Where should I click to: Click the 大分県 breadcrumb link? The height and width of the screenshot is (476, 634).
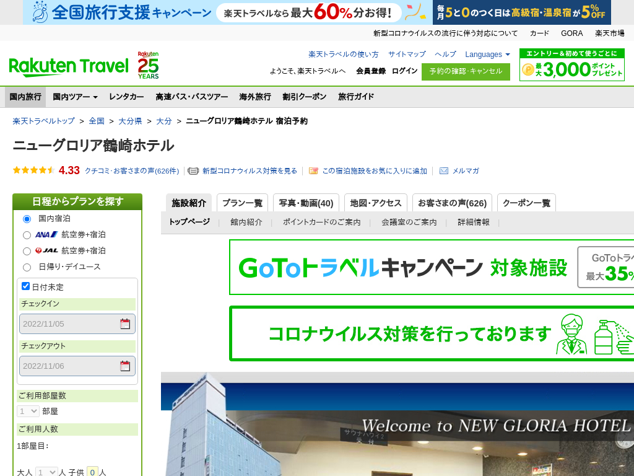[130, 121]
